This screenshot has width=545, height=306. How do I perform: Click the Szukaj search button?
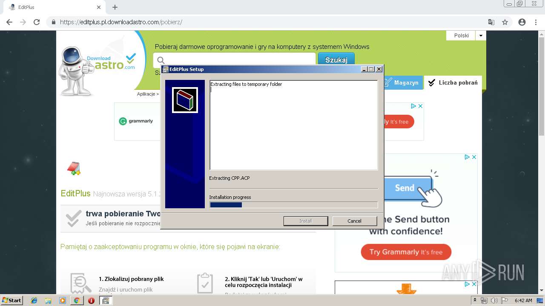336,60
